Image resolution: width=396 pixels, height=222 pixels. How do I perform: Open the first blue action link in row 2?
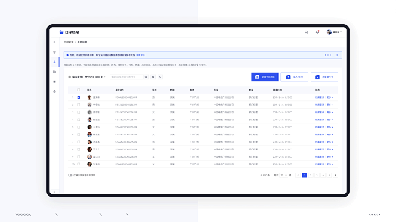(x=320, y=105)
